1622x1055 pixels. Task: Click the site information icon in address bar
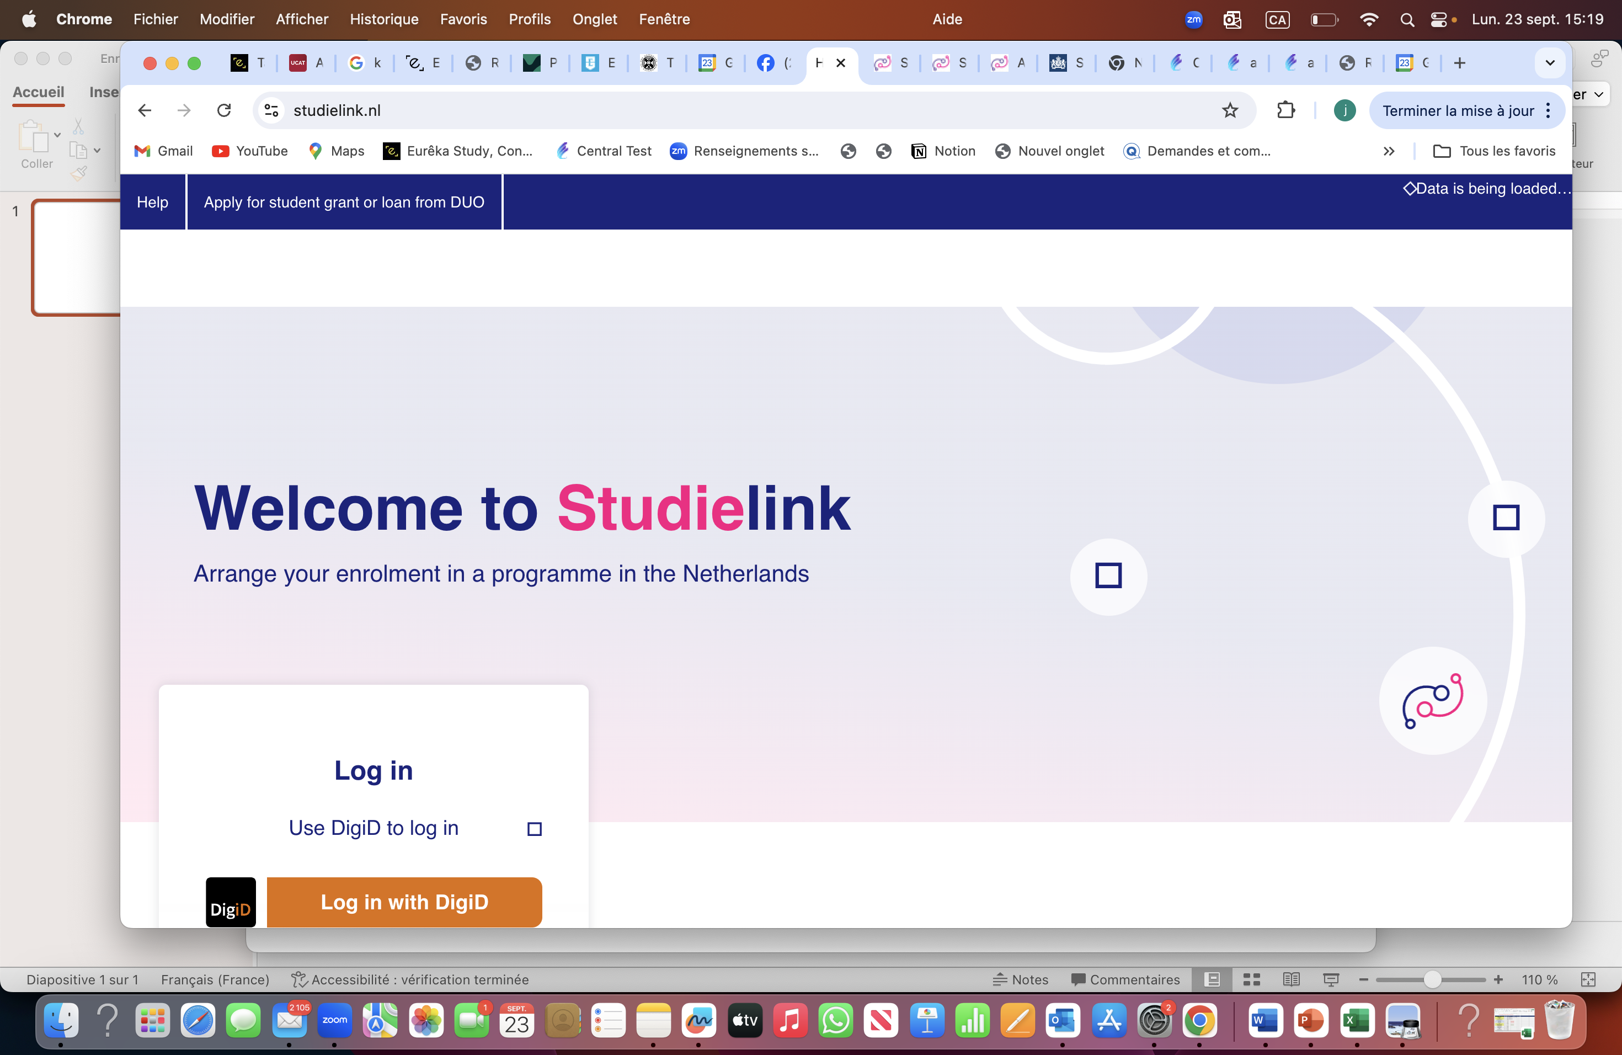coord(271,110)
